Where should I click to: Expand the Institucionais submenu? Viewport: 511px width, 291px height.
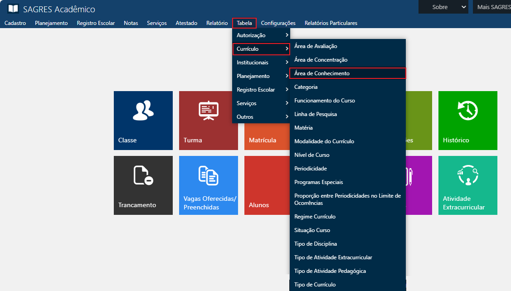(x=261, y=63)
